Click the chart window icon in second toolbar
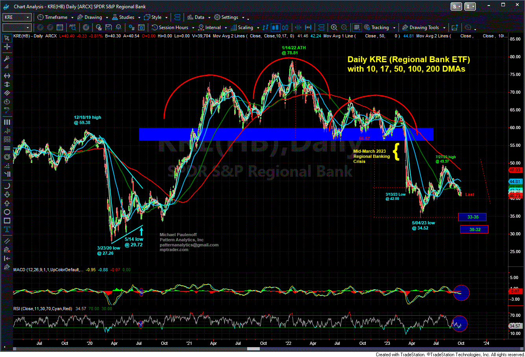This screenshot has width=525, height=357. point(59,28)
